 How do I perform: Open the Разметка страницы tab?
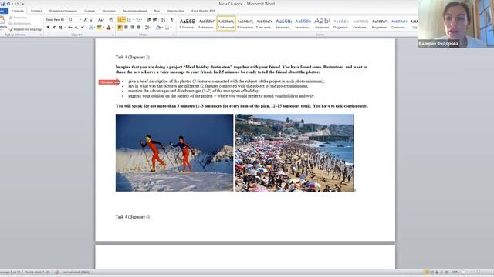coord(63,11)
